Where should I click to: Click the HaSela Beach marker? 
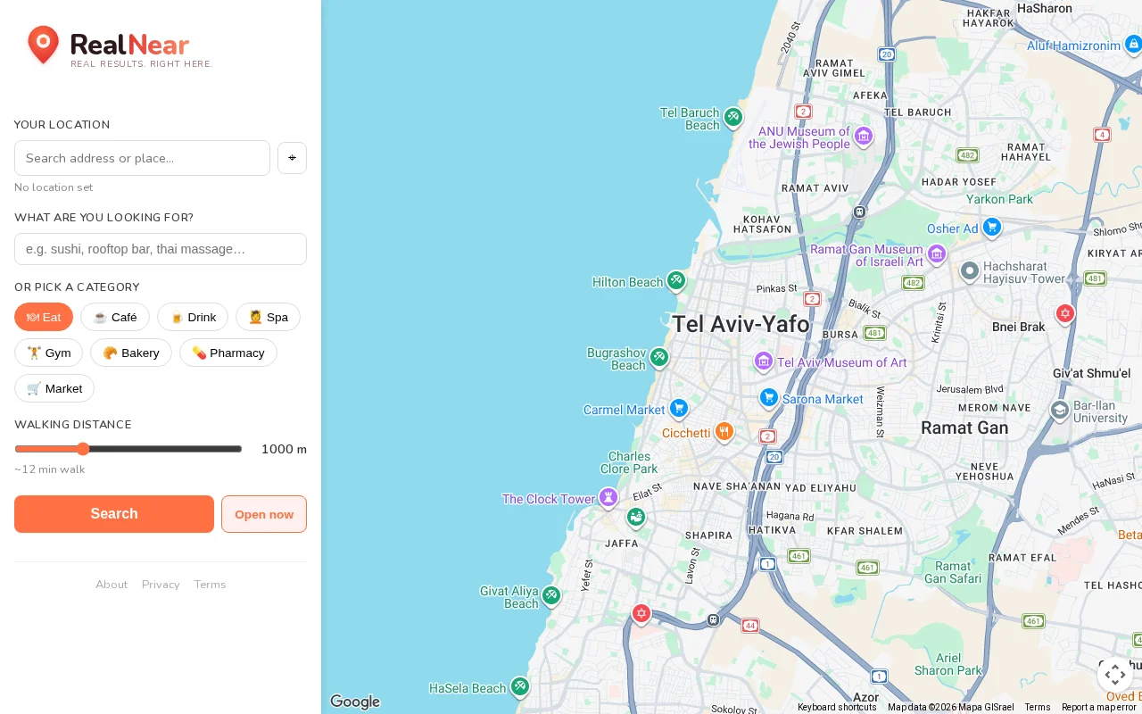520,687
